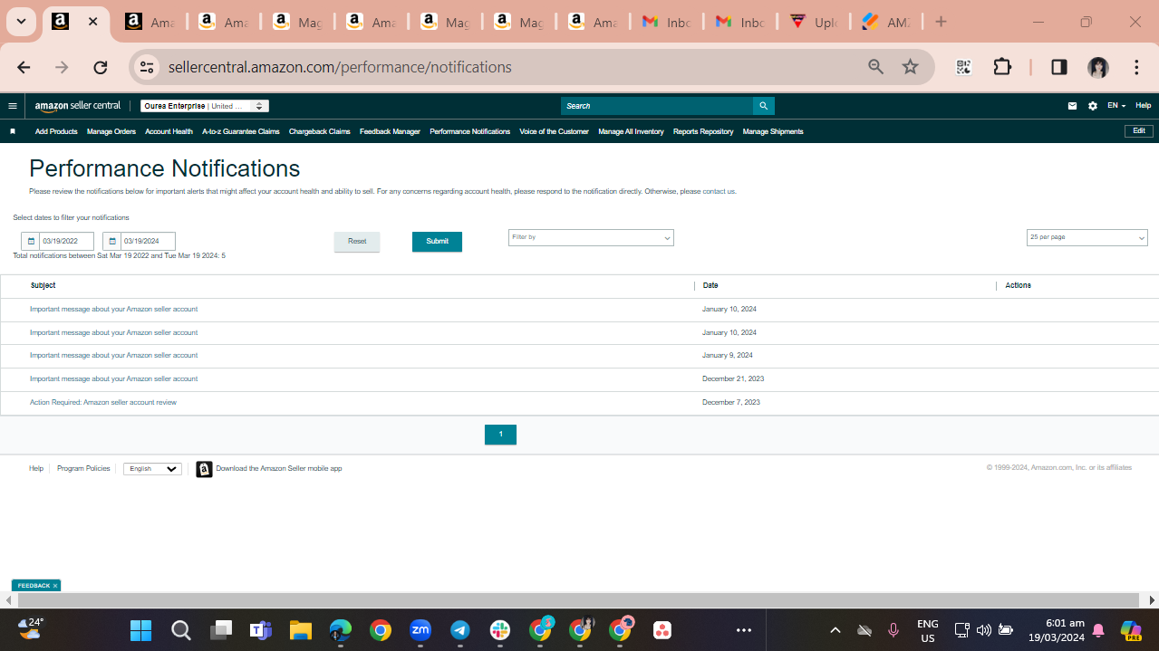
Task: Bookmark this page with the star icon
Action: tap(911, 67)
